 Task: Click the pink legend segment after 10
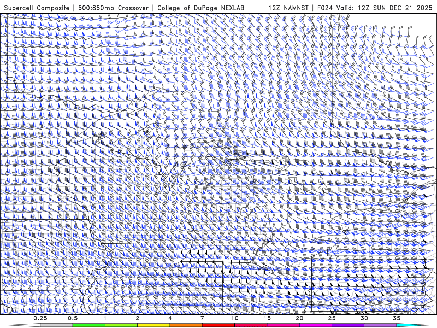point(251,325)
